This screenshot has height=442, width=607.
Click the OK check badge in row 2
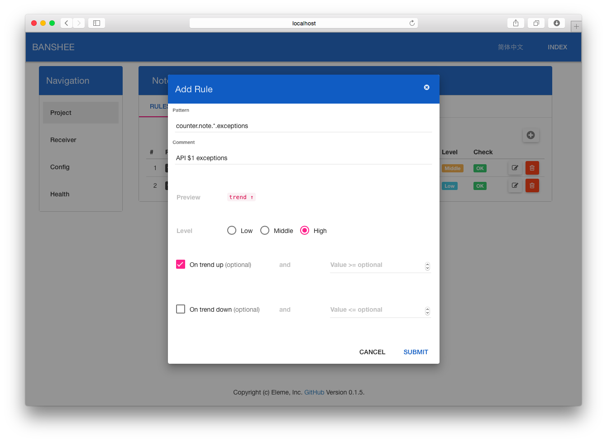pyautogui.click(x=480, y=186)
